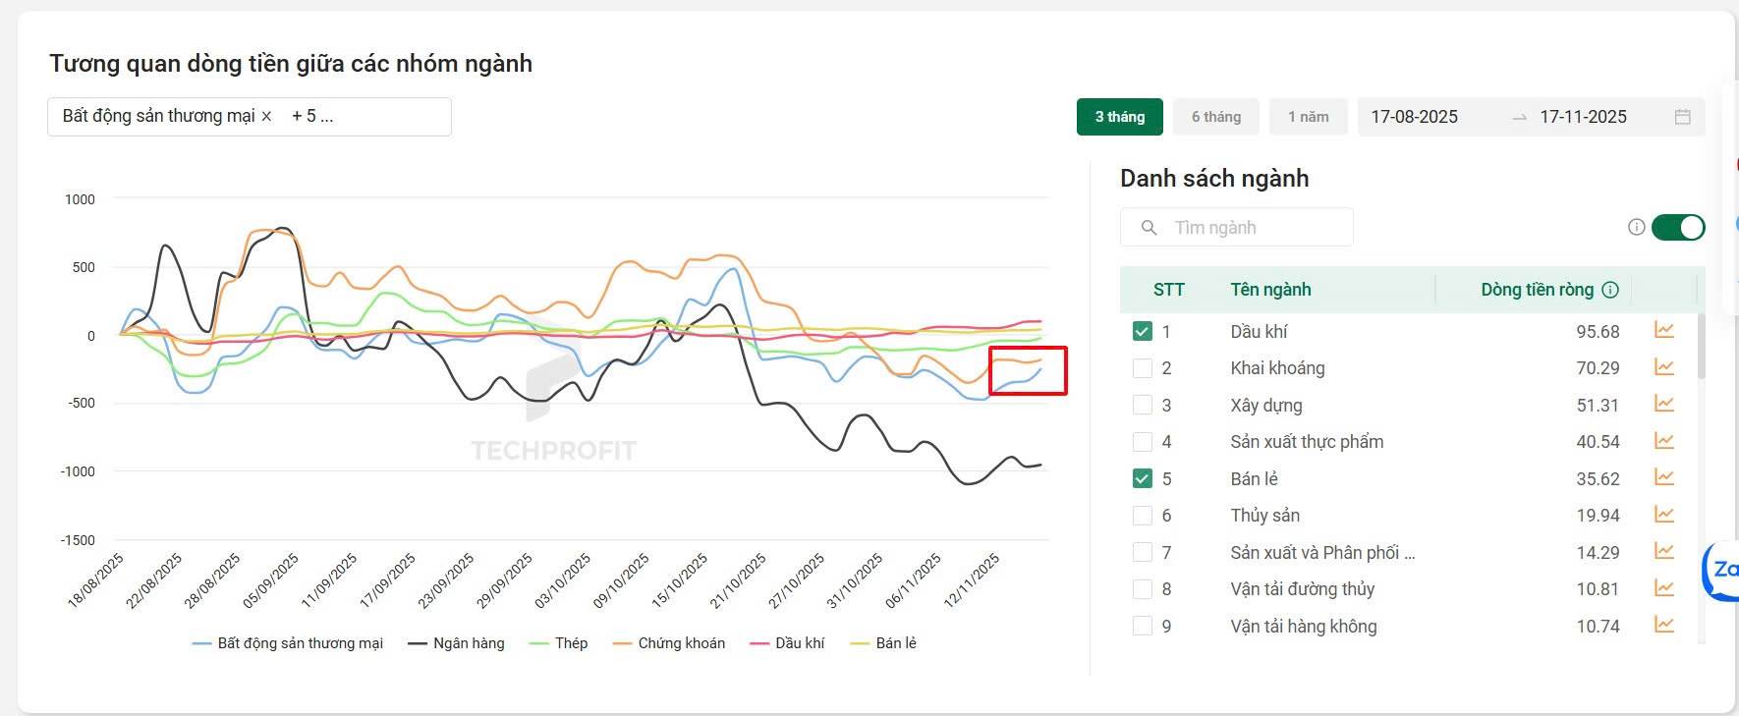Image resolution: width=1739 pixels, height=716 pixels.
Task: Open the start date 17-08-2025 picker
Action: coord(1414,117)
